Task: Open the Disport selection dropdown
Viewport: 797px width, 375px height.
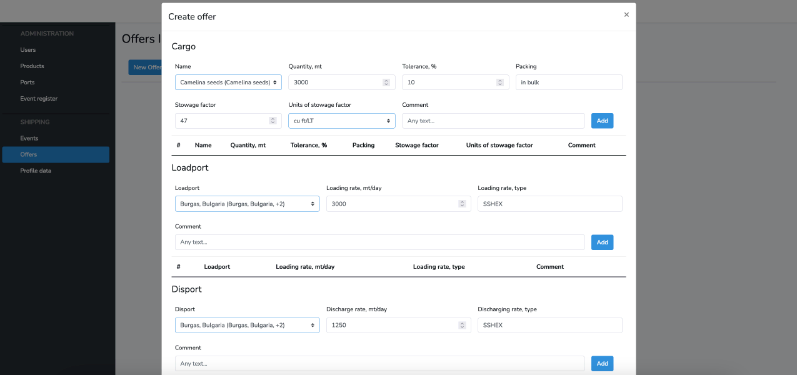Action: coord(247,325)
